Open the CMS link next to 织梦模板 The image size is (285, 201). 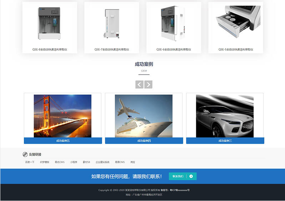click(59, 162)
